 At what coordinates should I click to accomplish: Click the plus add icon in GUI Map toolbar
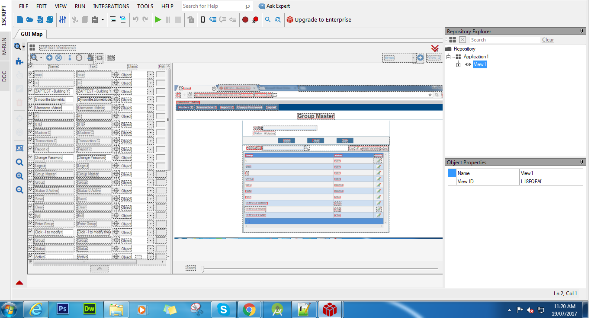coord(49,57)
